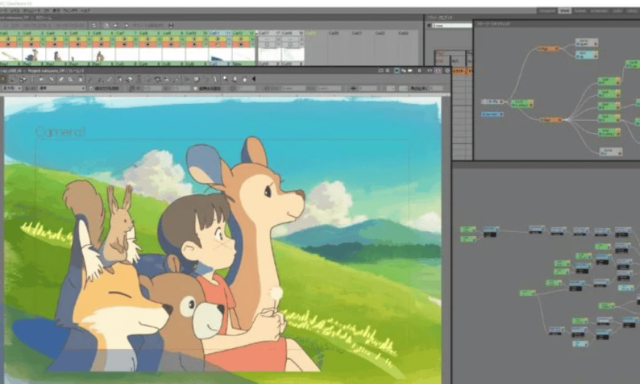Image resolution: width=640 pixels, height=384 pixels.
Task: Select the upper orange pegbar node in stage schematic
Action: coord(548,48)
